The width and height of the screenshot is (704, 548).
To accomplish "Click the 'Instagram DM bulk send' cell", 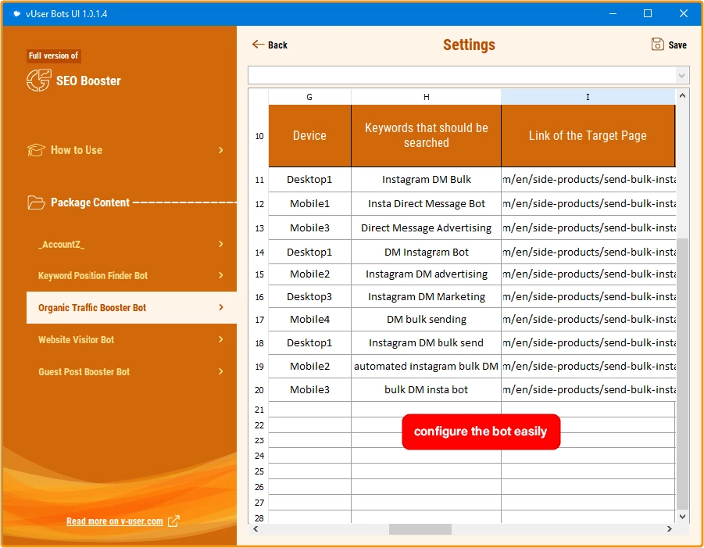I will (x=426, y=343).
